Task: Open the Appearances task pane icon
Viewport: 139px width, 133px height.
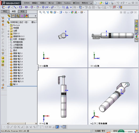Action: (x=136, y=36)
